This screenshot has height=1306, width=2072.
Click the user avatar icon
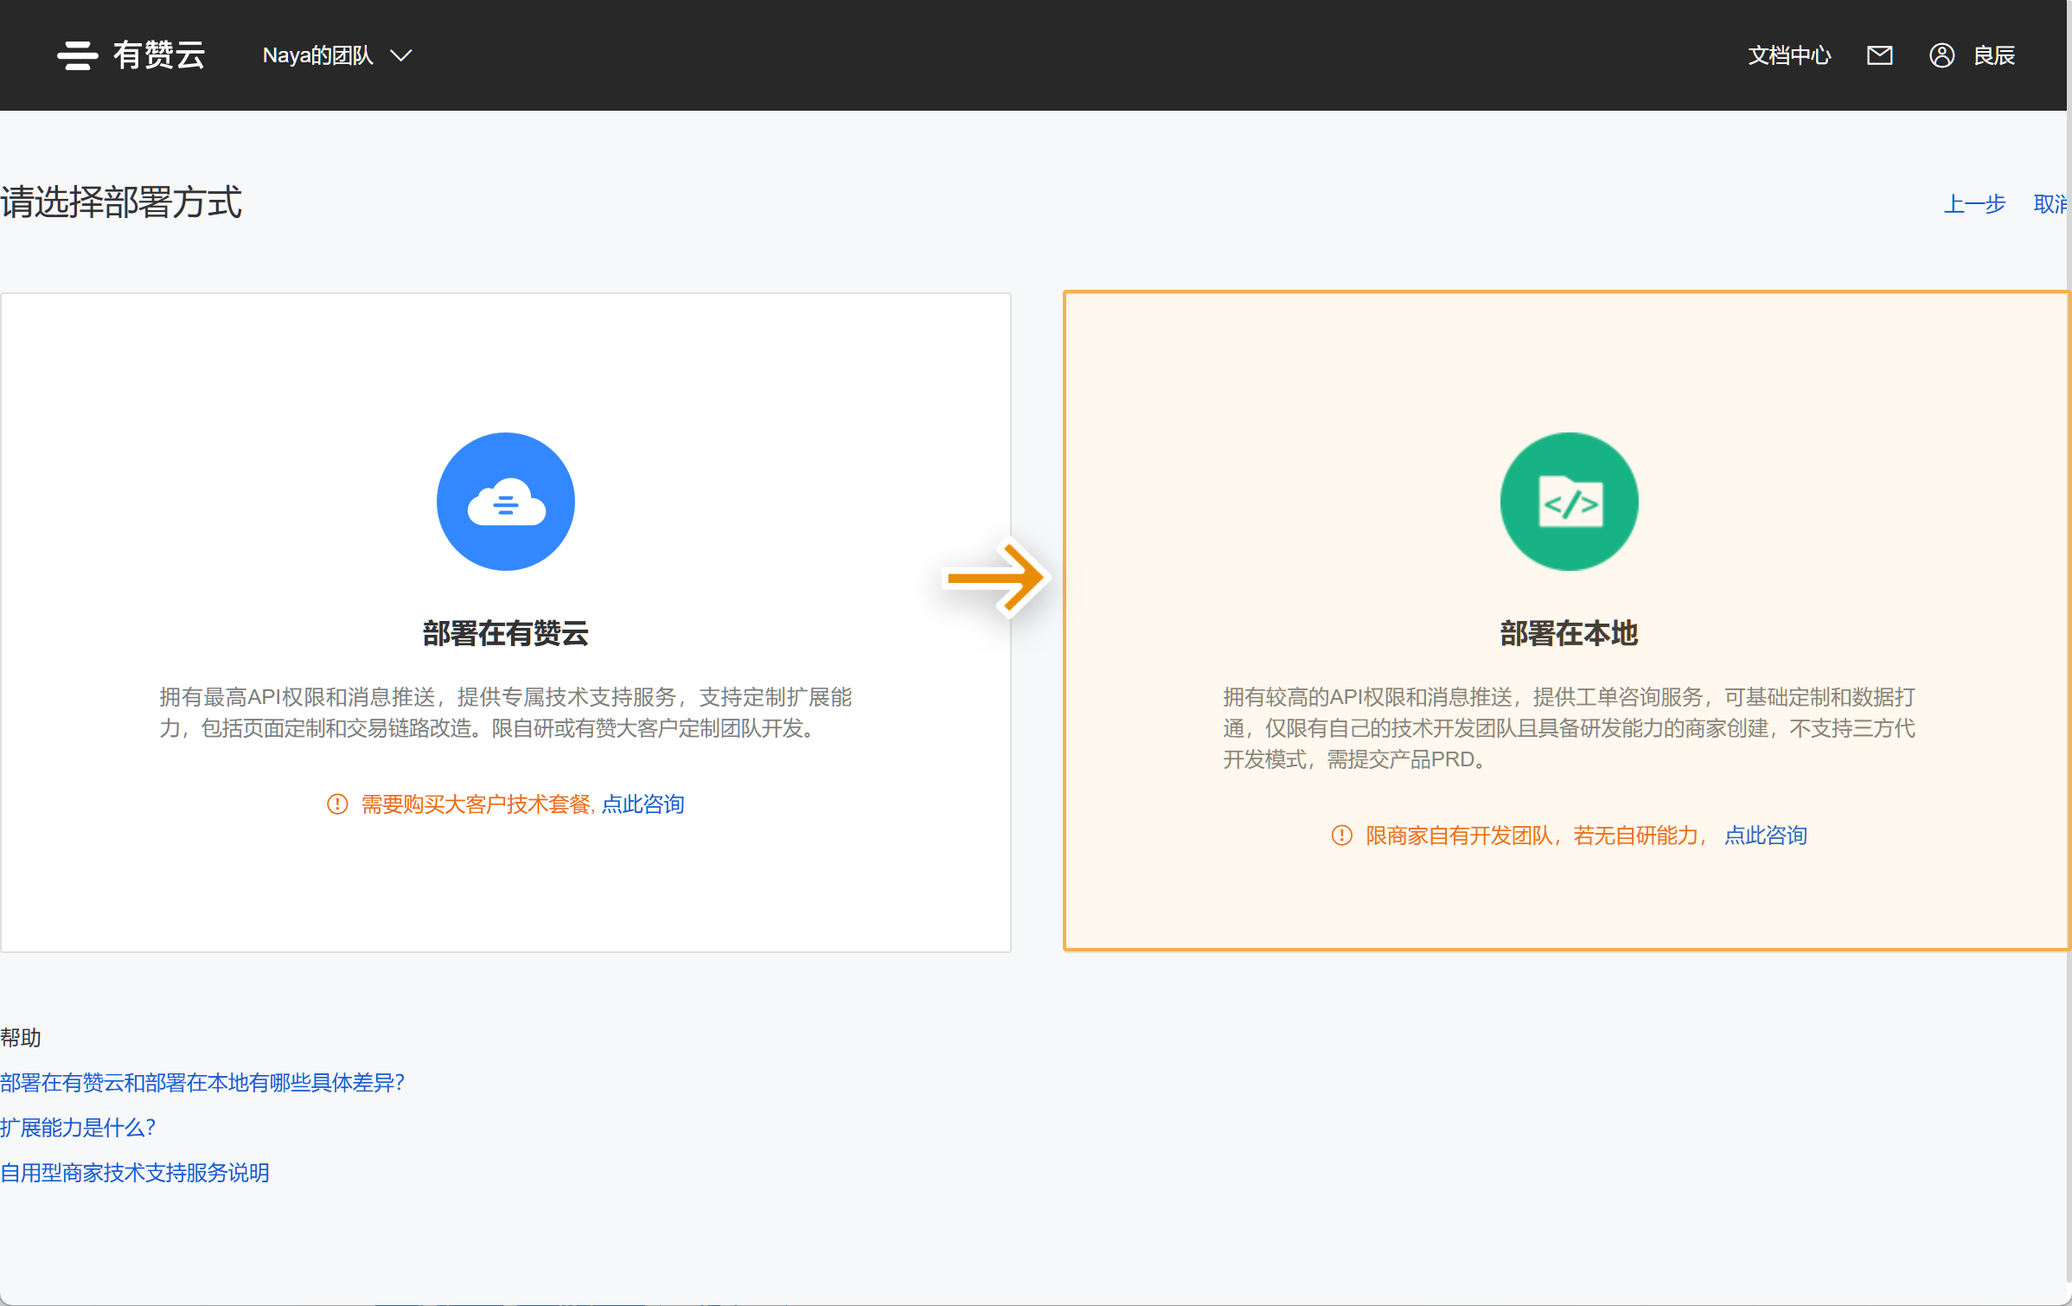pyautogui.click(x=1941, y=55)
